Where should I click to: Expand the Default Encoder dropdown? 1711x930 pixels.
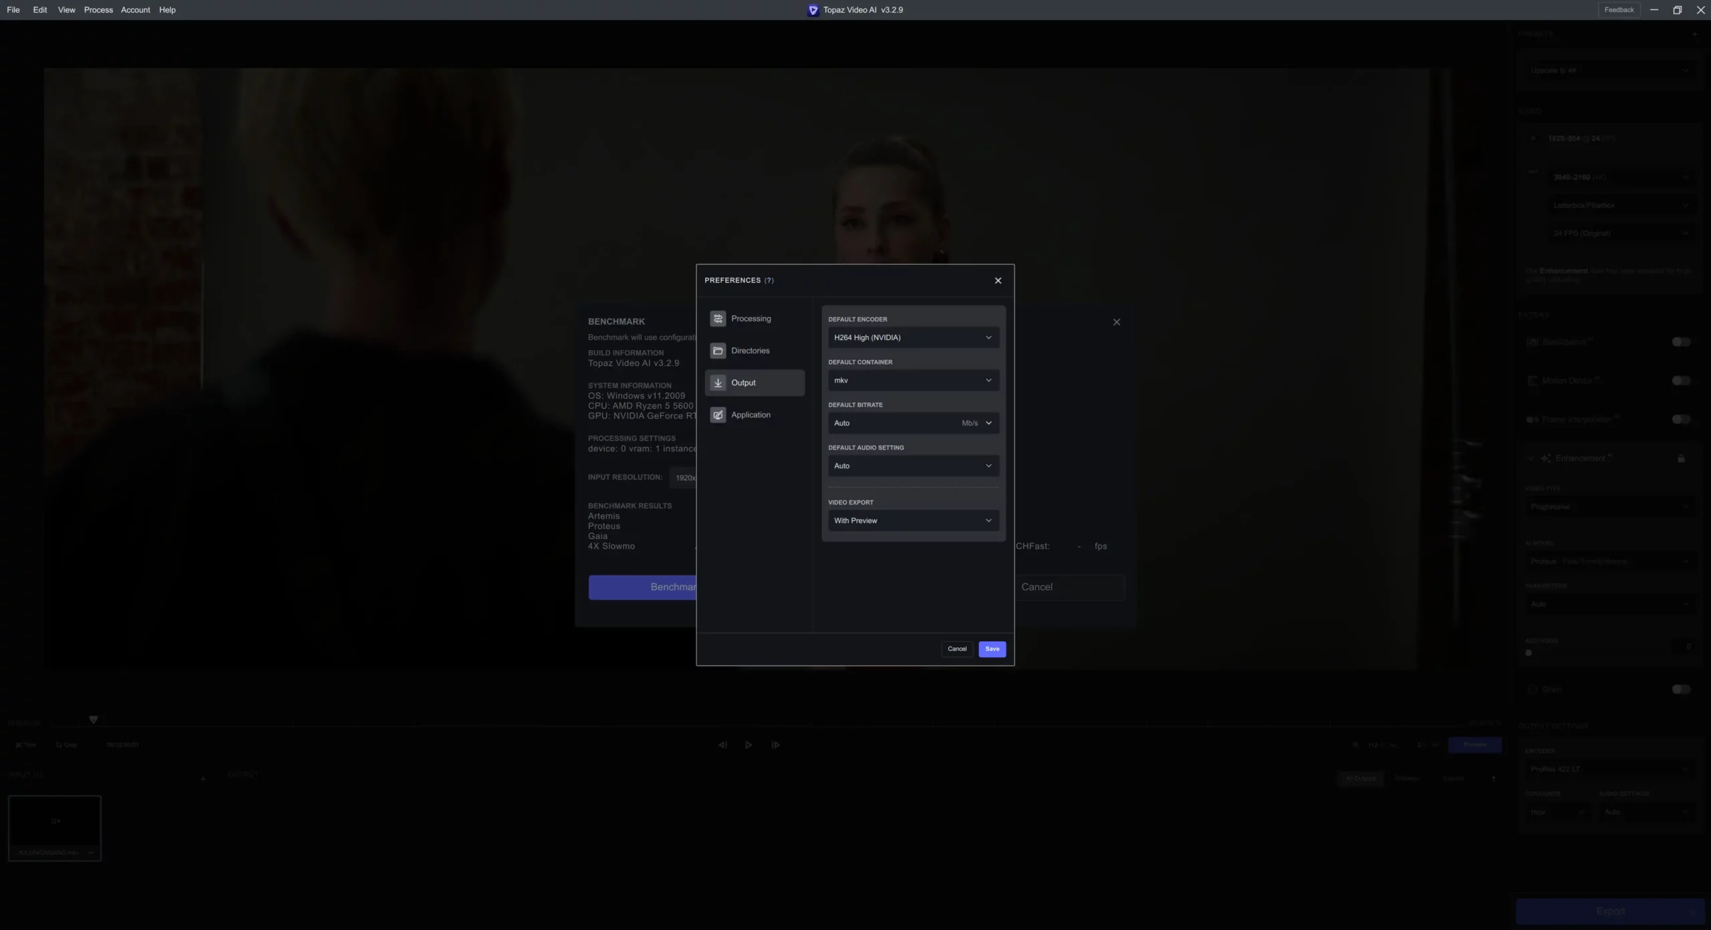tap(913, 337)
